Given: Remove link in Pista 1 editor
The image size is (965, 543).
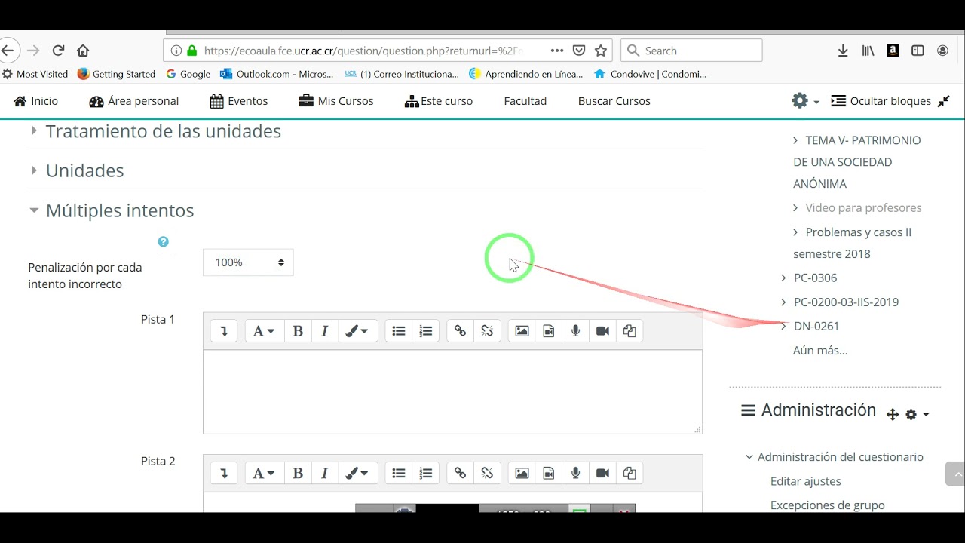Looking at the screenshot, I should (488, 331).
